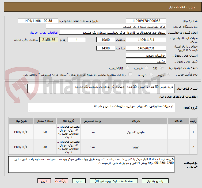202x188 pixels.
Task: Click the remaining days field showing 4
Action: coord(77,40)
